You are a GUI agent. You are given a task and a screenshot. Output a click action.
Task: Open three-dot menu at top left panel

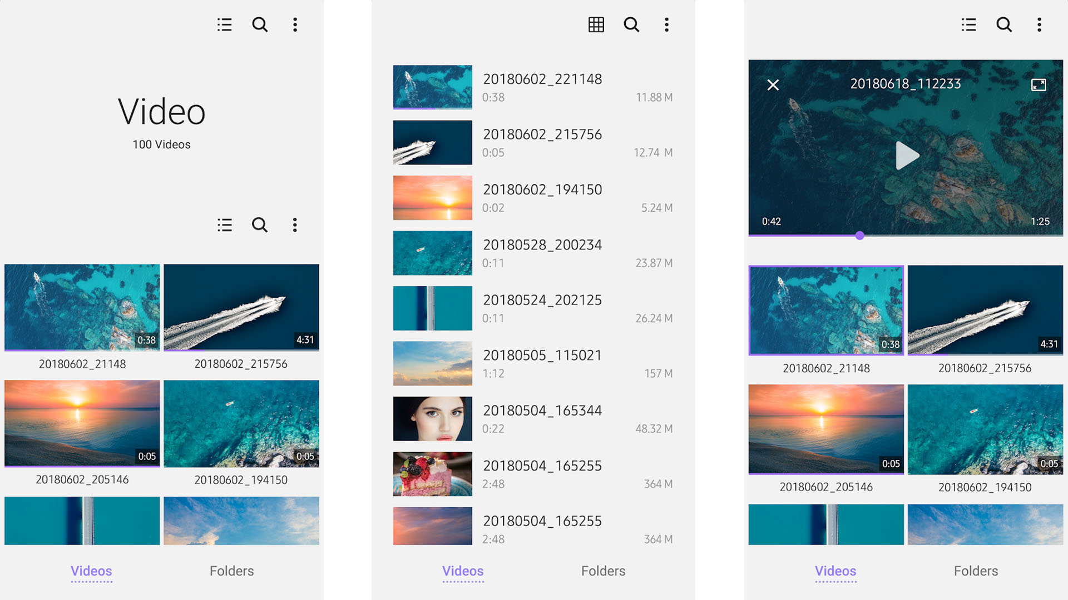pos(295,24)
